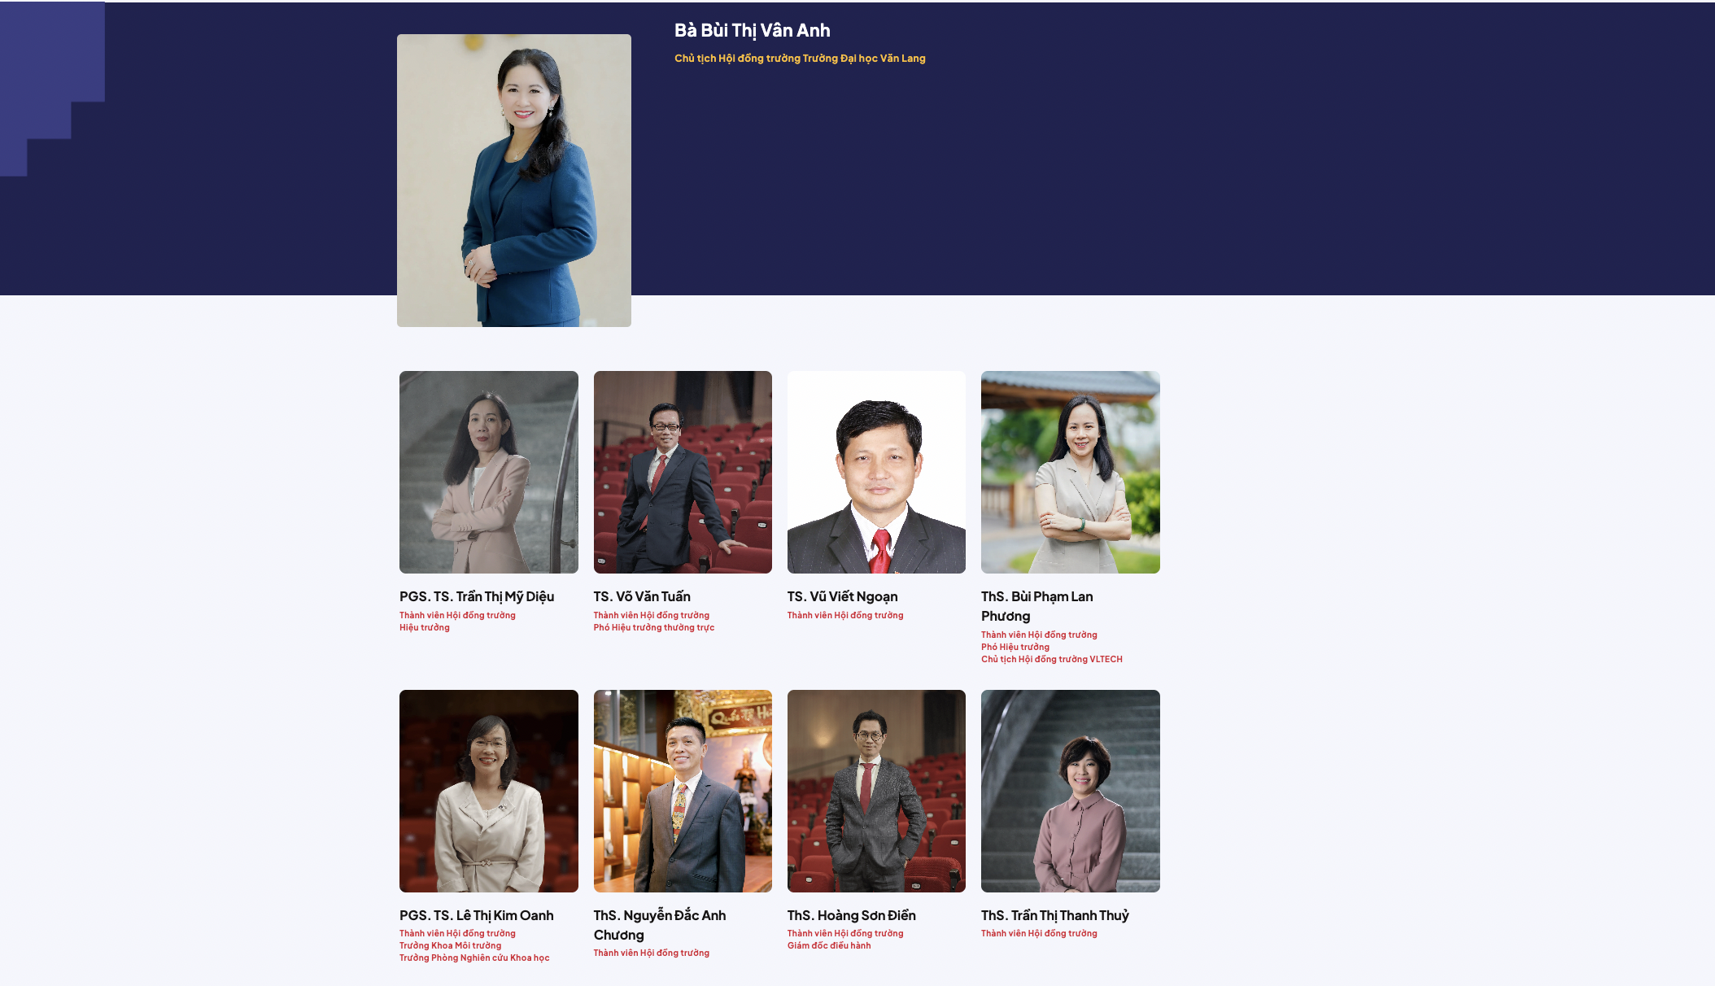
Task: Open photo of ThS. Bùi Phạm Lan Phương
Action: (1071, 472)
